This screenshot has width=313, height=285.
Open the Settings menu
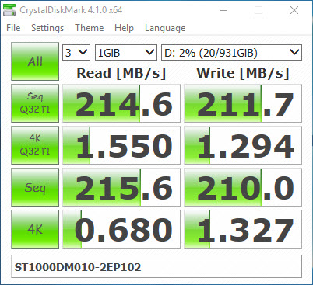[x=47, y=28]
